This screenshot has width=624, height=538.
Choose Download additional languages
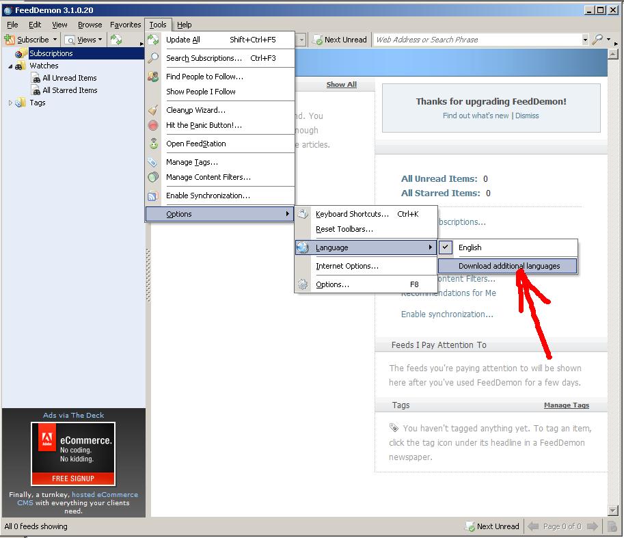508,266
